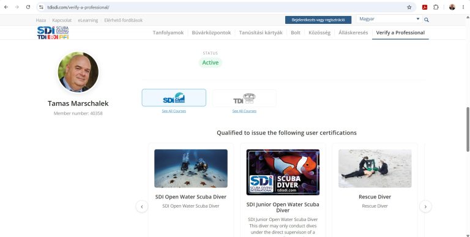Open the browser extensions puzzle icon
The width and height of the screenshot is (470, 237).
click(x=436, y=7)
